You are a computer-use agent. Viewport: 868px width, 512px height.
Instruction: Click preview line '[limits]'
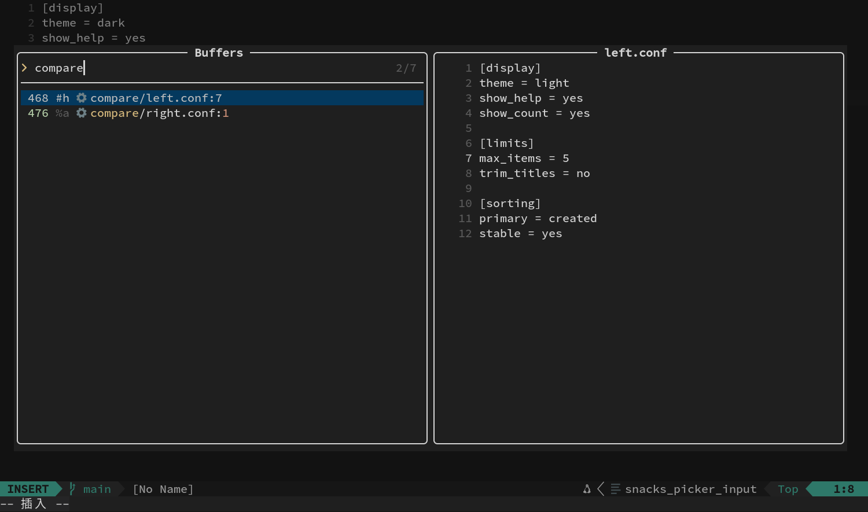tap(506, 143)
